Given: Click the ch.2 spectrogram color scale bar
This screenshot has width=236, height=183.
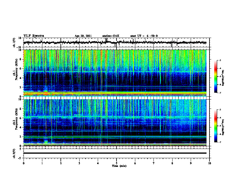Looking at the screenshot, I should click(x=216, y=126).
